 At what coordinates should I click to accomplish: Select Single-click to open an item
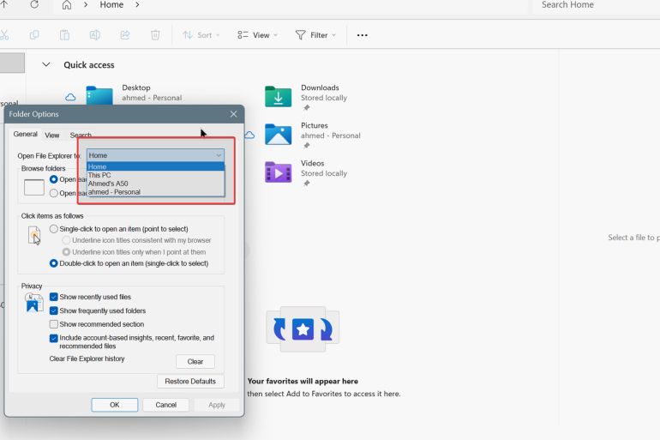[x=54, y=229]
